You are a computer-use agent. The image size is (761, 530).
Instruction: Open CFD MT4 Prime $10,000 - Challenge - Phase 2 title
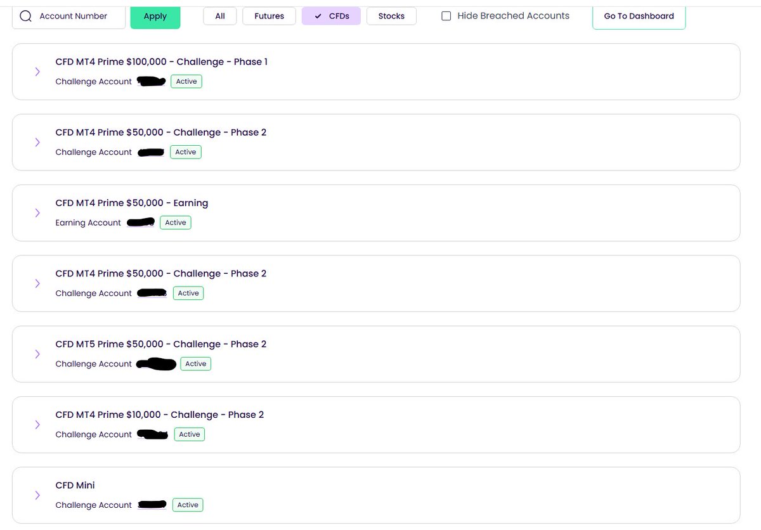160,415
